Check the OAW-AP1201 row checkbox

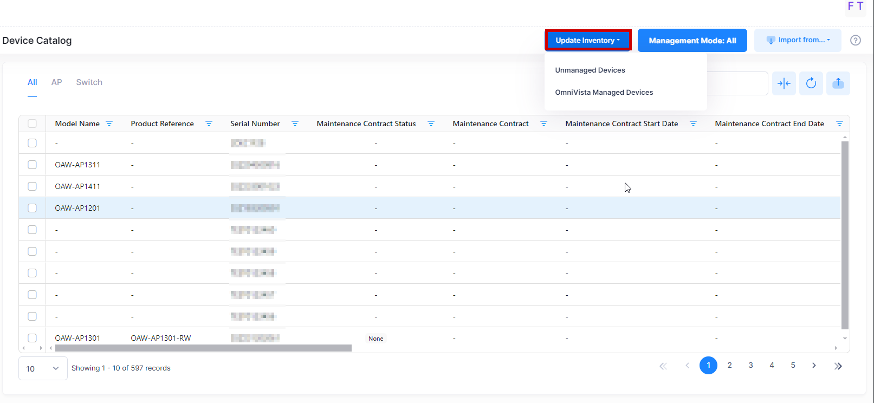point(33,208)
